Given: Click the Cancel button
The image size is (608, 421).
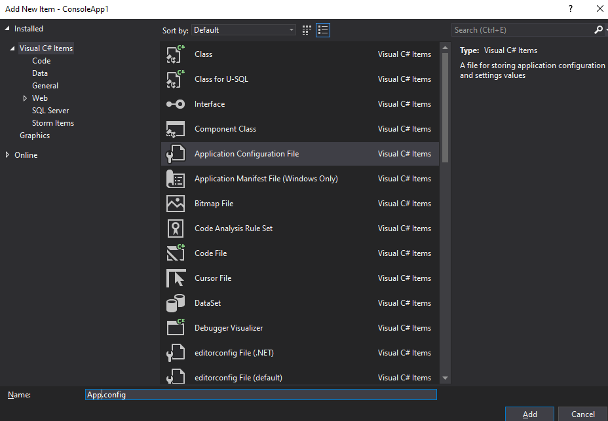Looking at the screenshot, I should pos(582,414).
